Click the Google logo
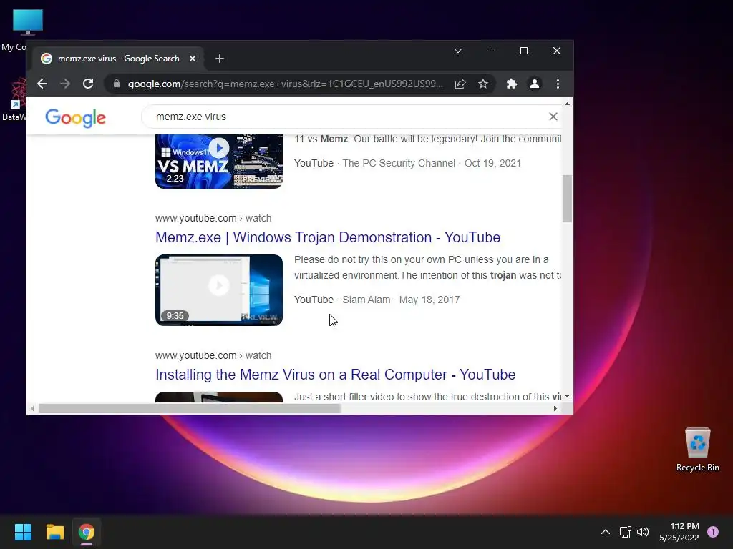The image size is (733, 549). [x=75, y=118]
